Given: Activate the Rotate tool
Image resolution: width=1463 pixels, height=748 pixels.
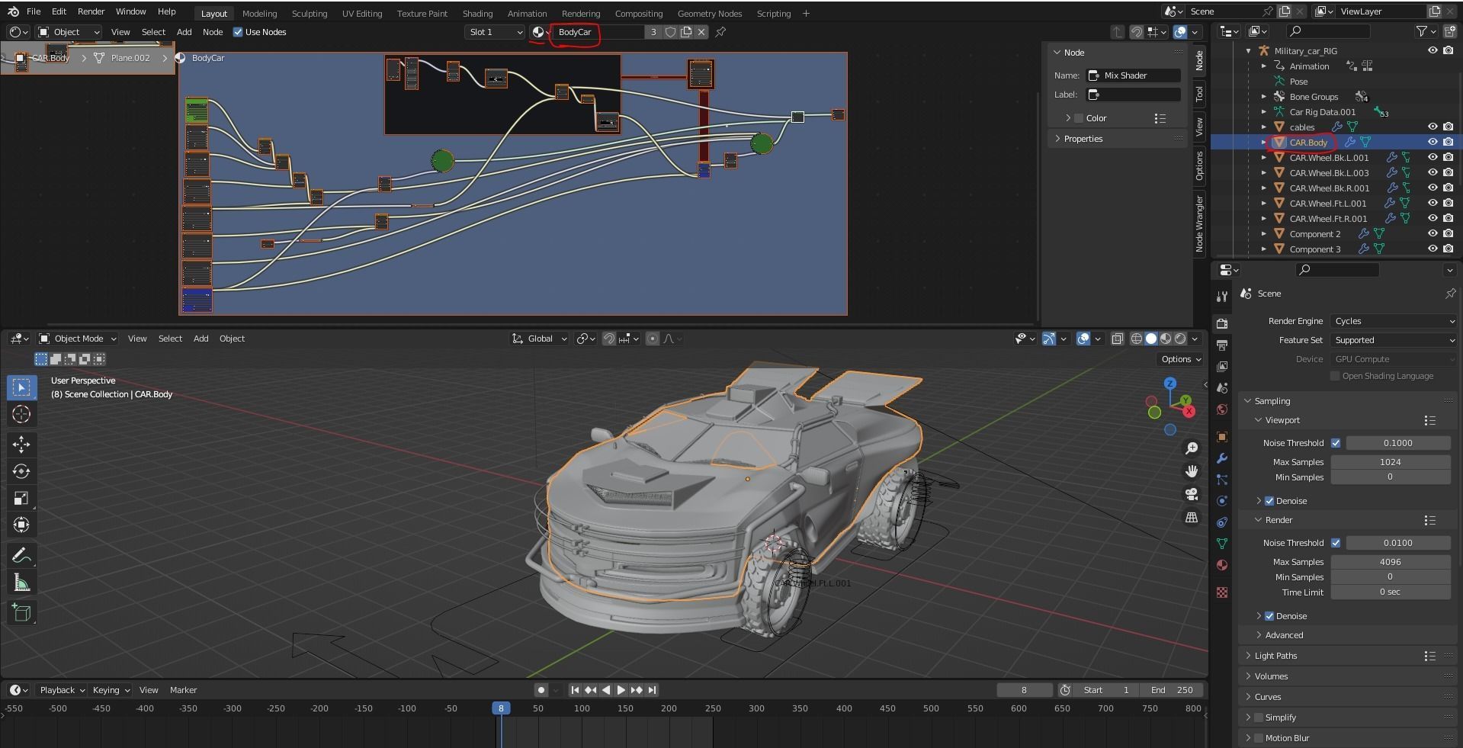Looking at the screenshot, I should (21, 471).
